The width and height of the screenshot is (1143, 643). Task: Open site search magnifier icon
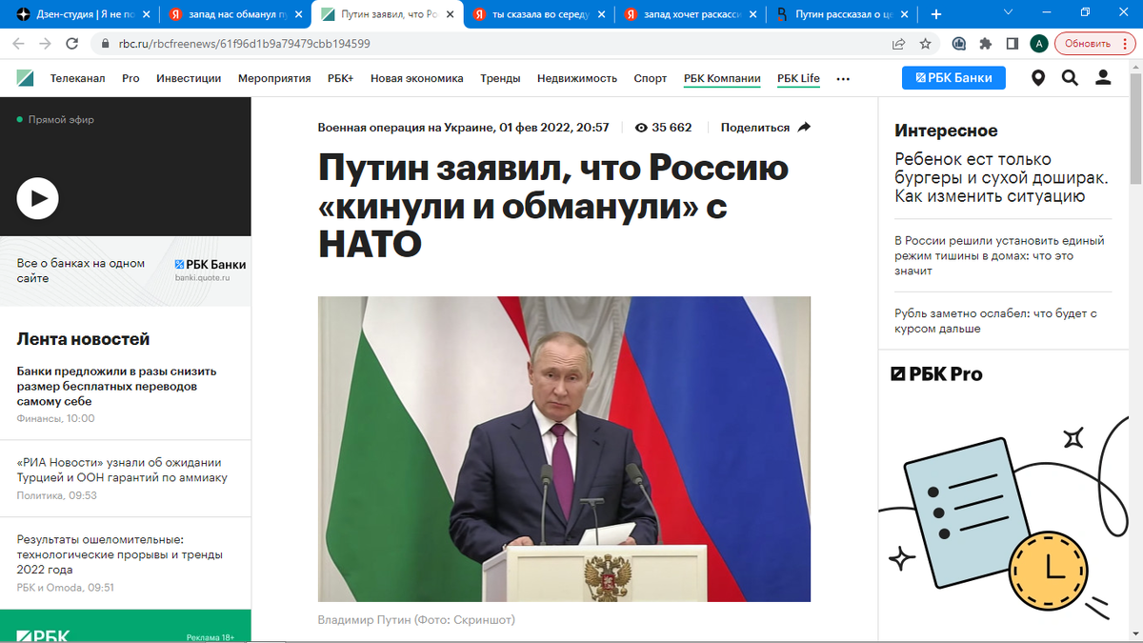point(1070,78)
